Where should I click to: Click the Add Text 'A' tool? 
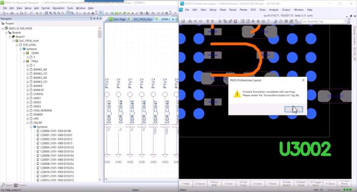tap(133, 13)
